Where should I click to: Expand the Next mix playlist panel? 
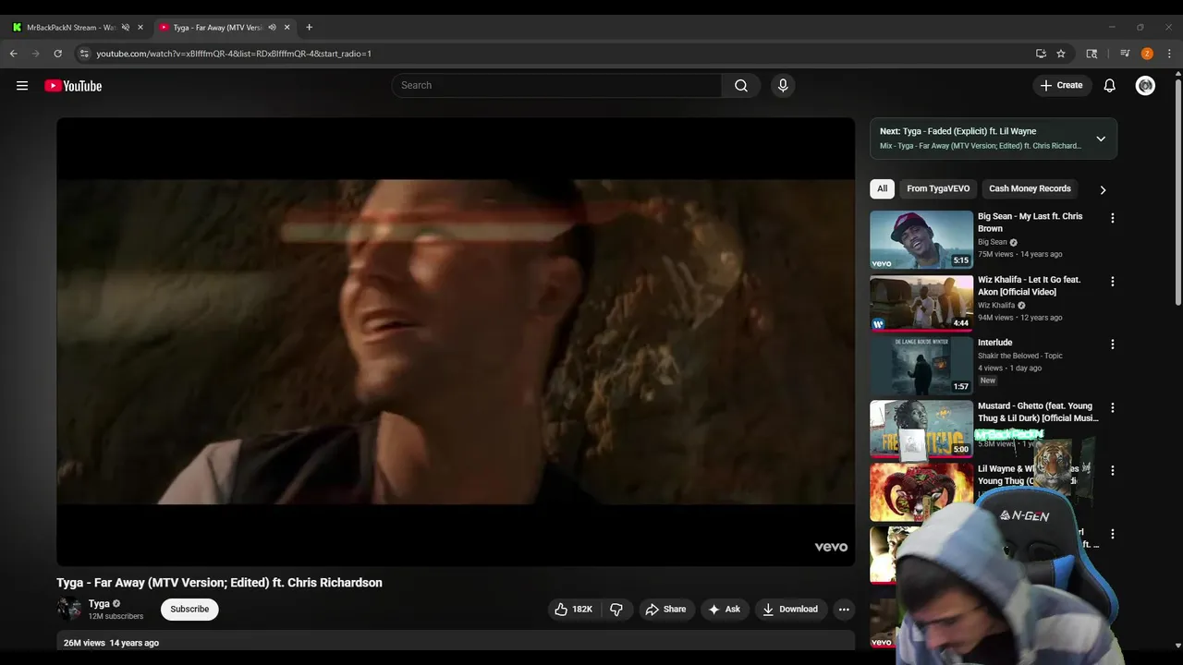1101,139
